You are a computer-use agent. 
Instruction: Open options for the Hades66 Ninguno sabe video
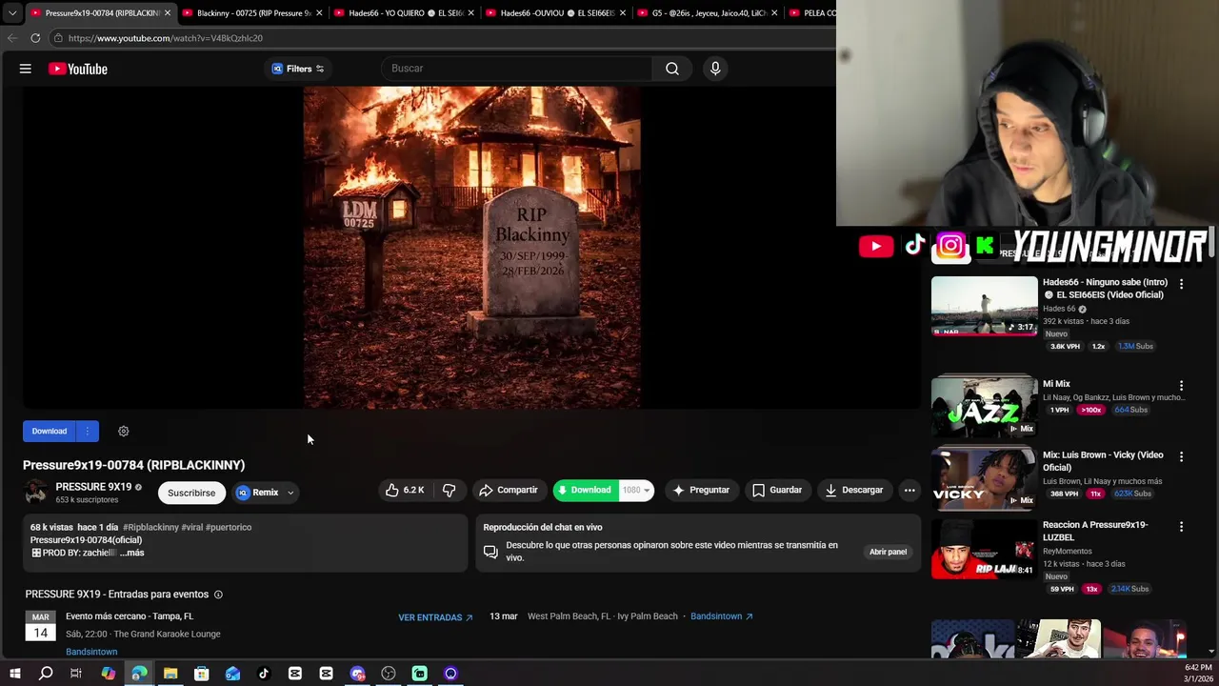coord(1181,284)
